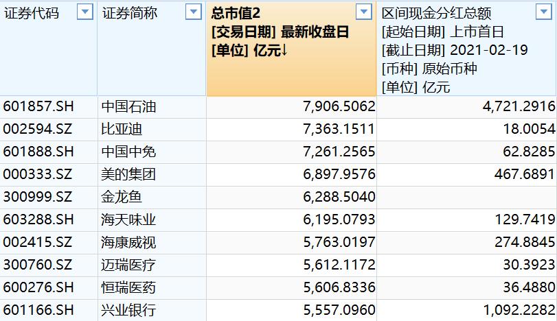The height and width of the screenshot is (321, 557).
Task: Select the 证券简称 header cell
Action: coord(152,48)
